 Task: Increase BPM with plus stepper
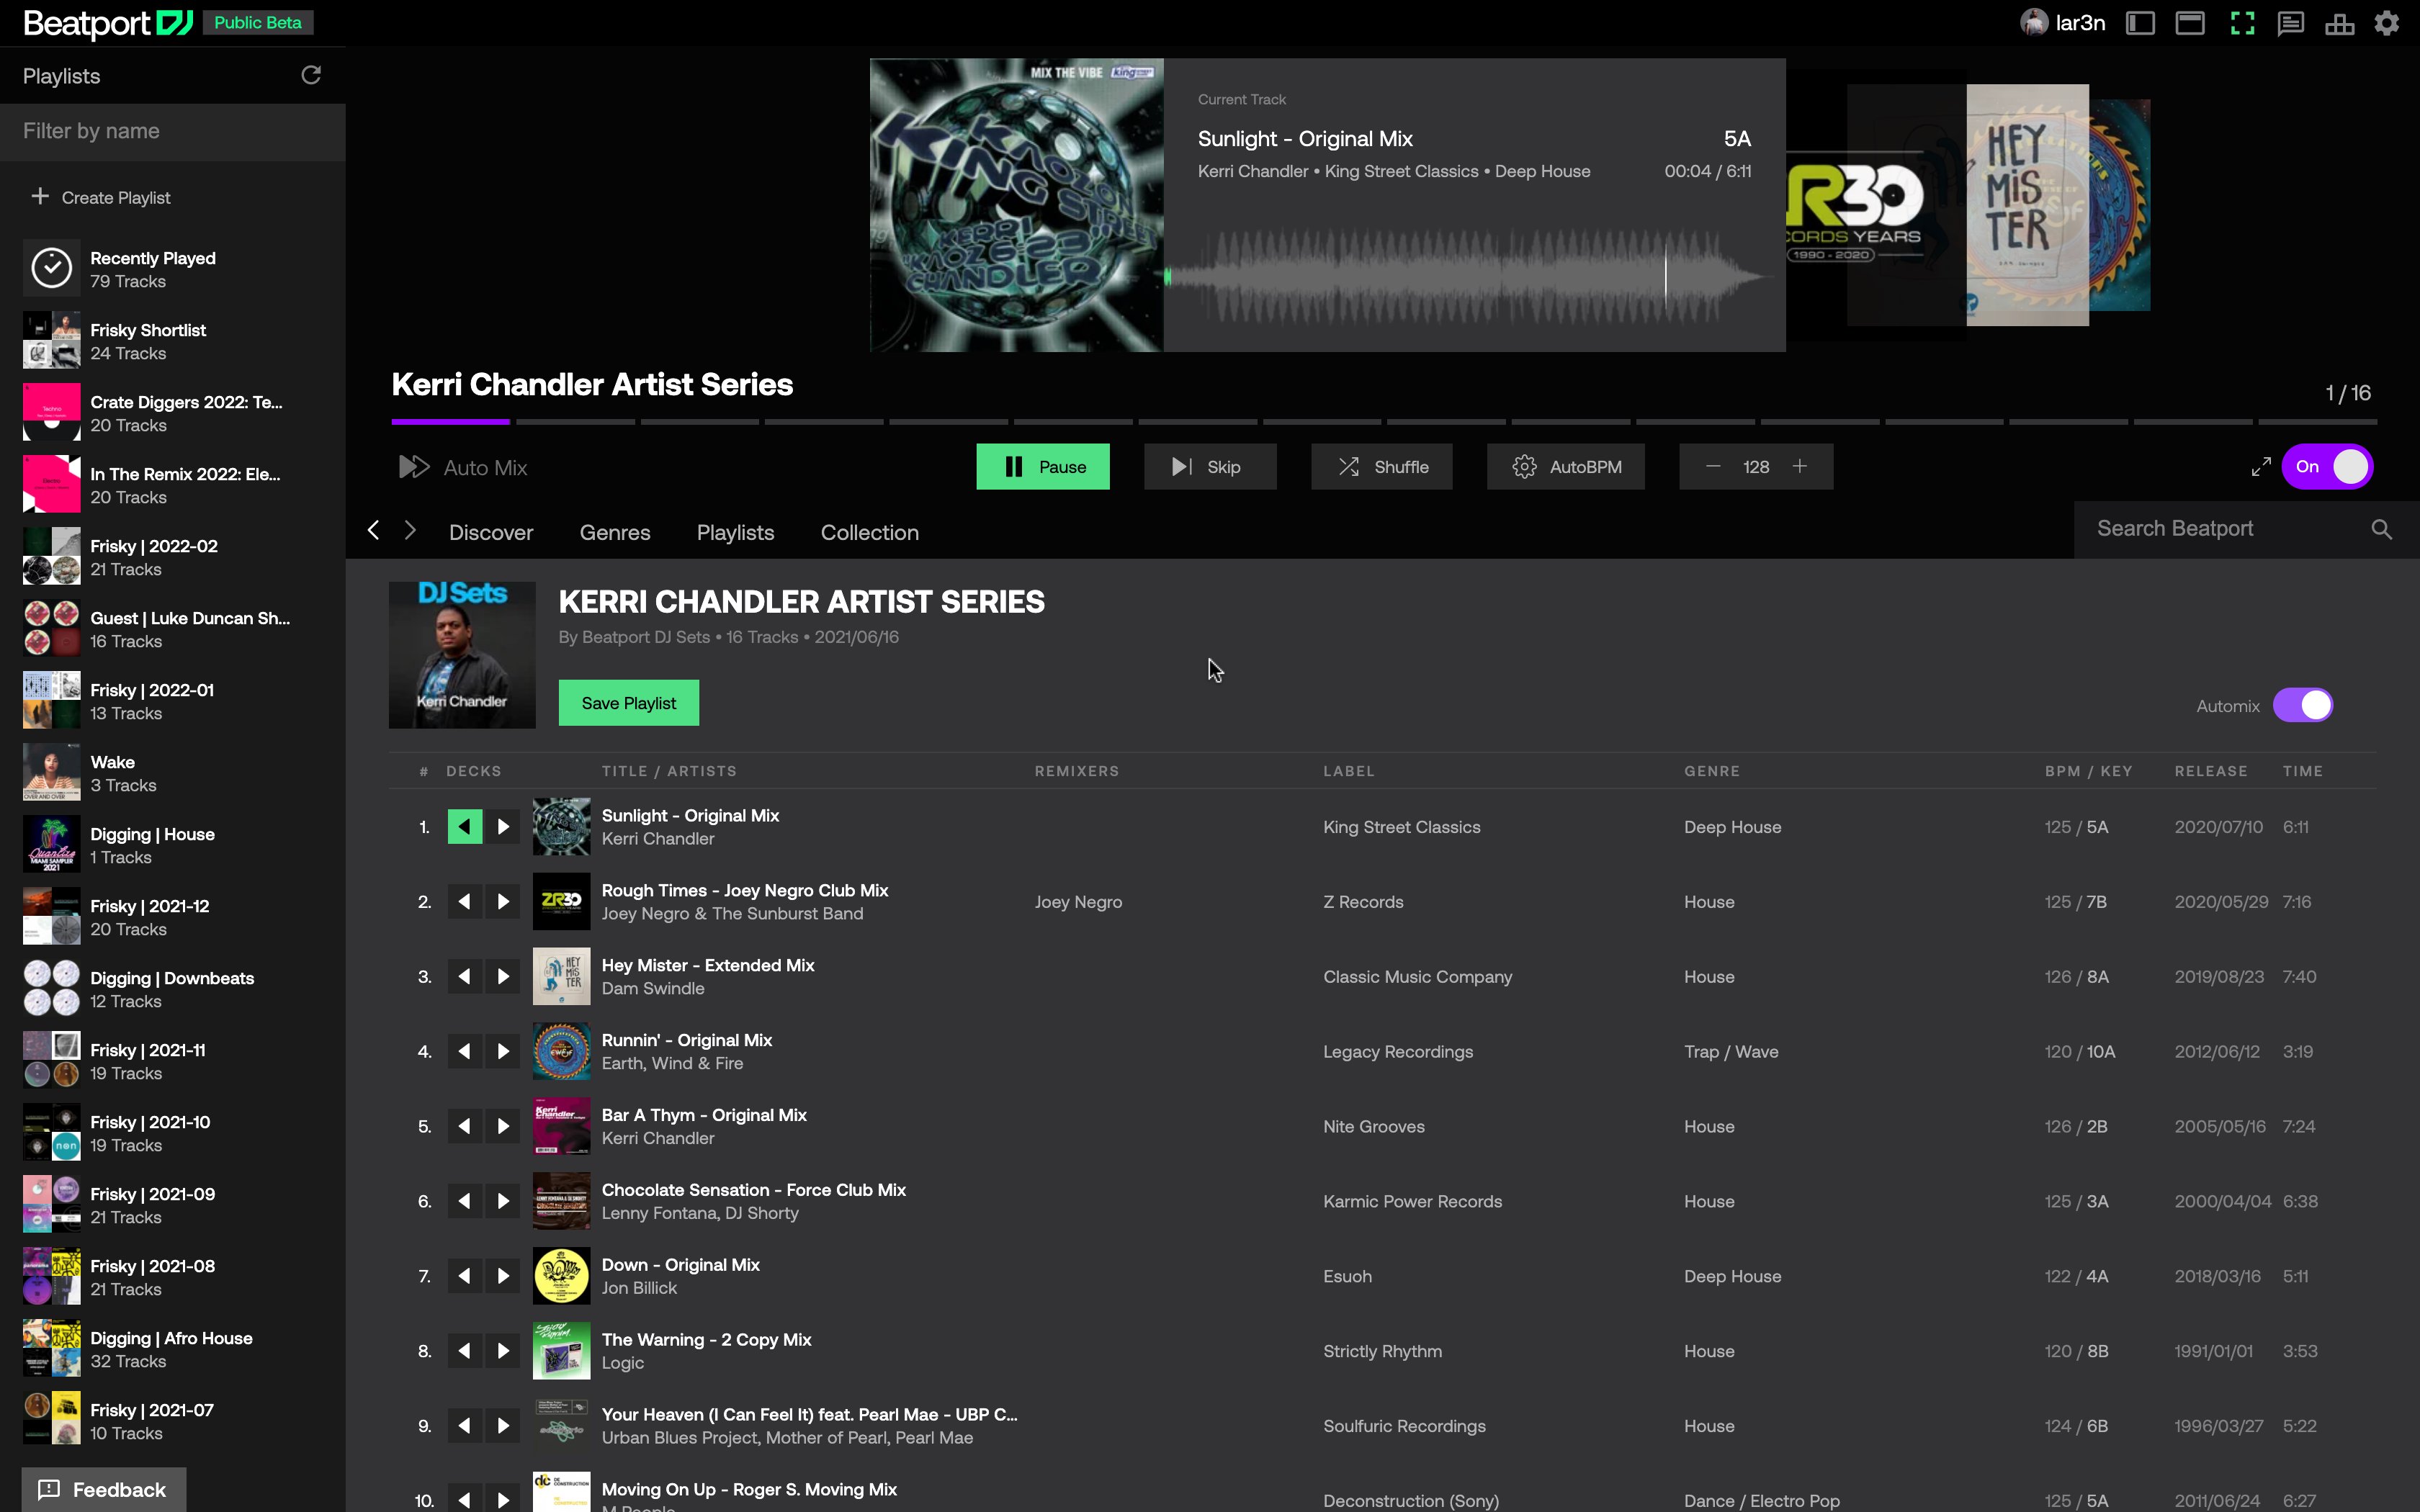(1800, 467)
